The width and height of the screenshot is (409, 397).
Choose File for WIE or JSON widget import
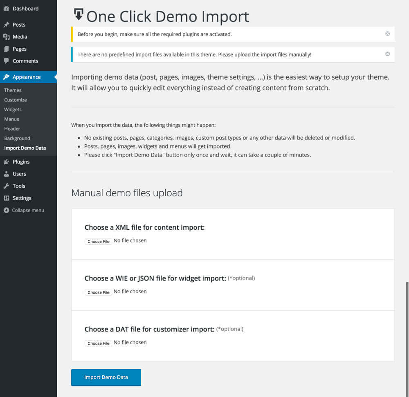click(98, 292)
